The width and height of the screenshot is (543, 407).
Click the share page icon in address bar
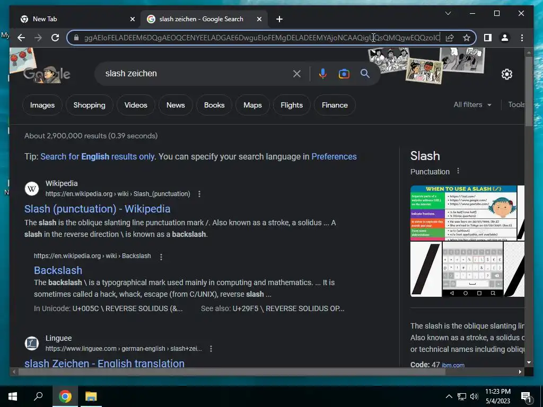[x=450, y=38]
